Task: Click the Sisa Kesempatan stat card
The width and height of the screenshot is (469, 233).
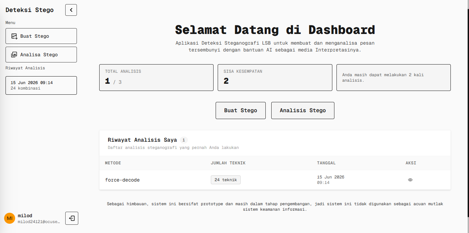Action: point(275,78)
